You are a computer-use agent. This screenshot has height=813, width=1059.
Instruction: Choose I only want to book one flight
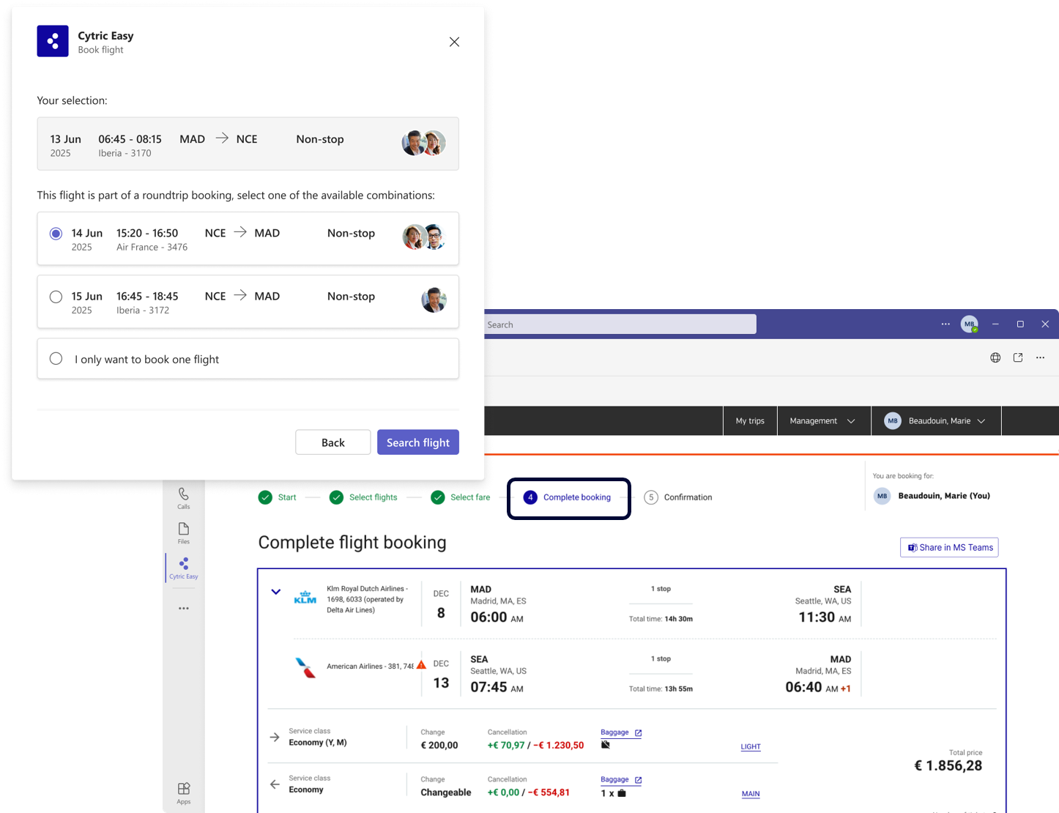(x=56, y=359)
